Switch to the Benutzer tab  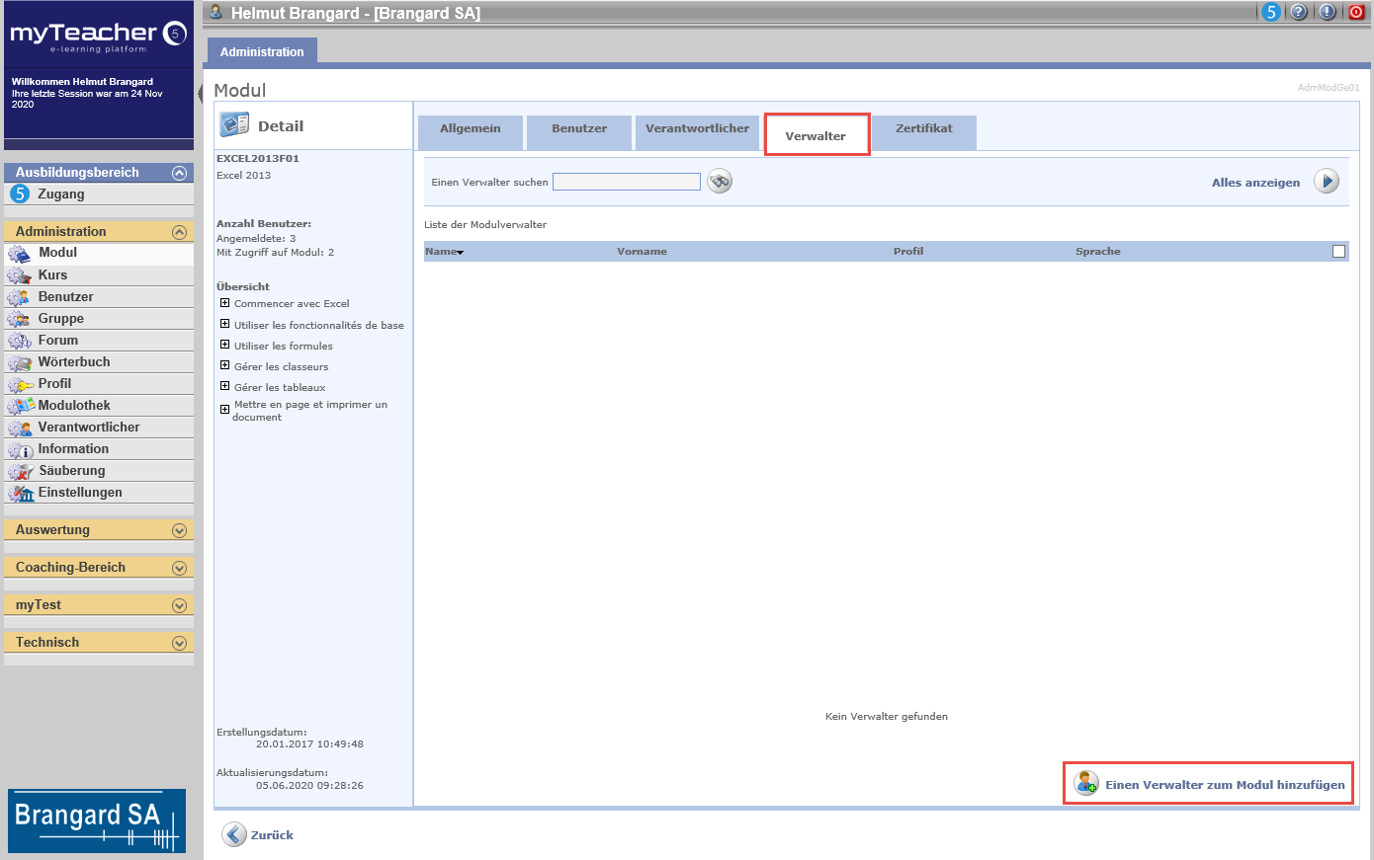click(x=579, y=129)
